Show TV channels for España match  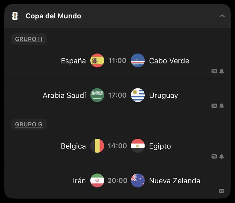[214, 71]
